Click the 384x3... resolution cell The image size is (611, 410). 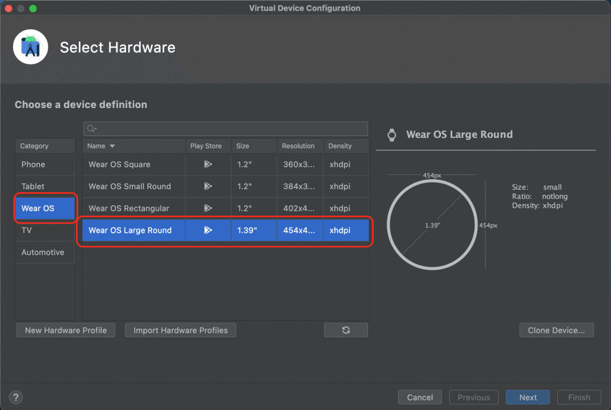coord(299,186)
